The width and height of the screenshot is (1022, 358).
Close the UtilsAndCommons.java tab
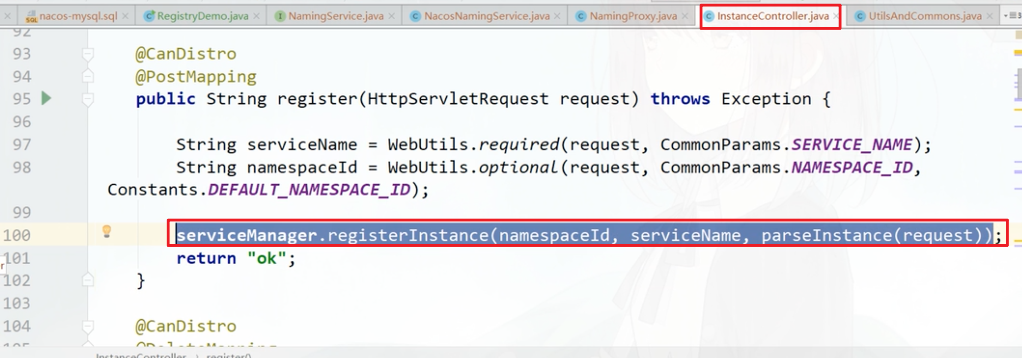990,16
